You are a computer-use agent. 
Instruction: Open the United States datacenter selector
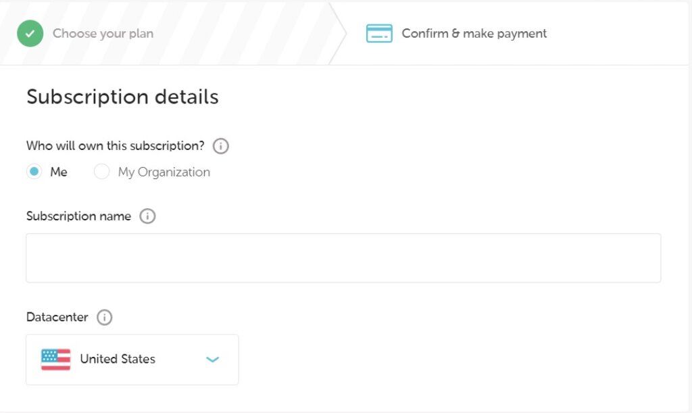pyautogui.click(x=132, y=360)
